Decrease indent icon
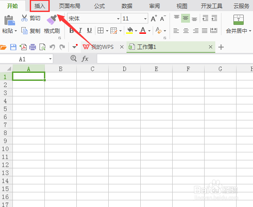The height and width of the screenshot is (207, 253). (x=205, y=18)
